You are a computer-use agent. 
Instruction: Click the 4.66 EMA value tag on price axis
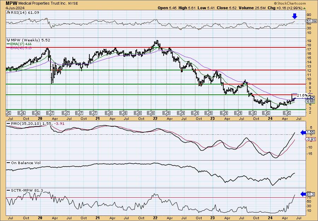pyautogui.click(x=310, y=101)
